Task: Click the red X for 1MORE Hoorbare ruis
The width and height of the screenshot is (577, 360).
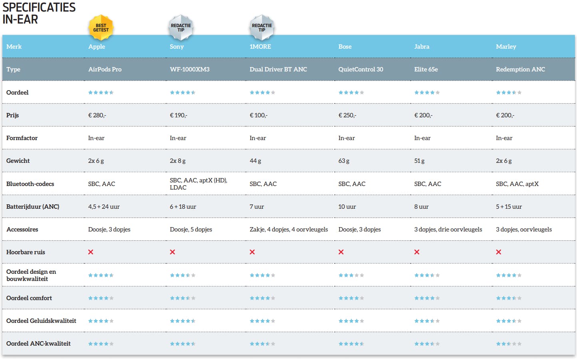Action: pos(252,252)
